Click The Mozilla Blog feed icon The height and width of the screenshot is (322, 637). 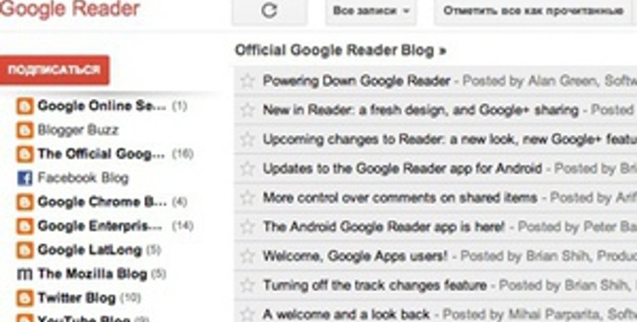[25, 274]
